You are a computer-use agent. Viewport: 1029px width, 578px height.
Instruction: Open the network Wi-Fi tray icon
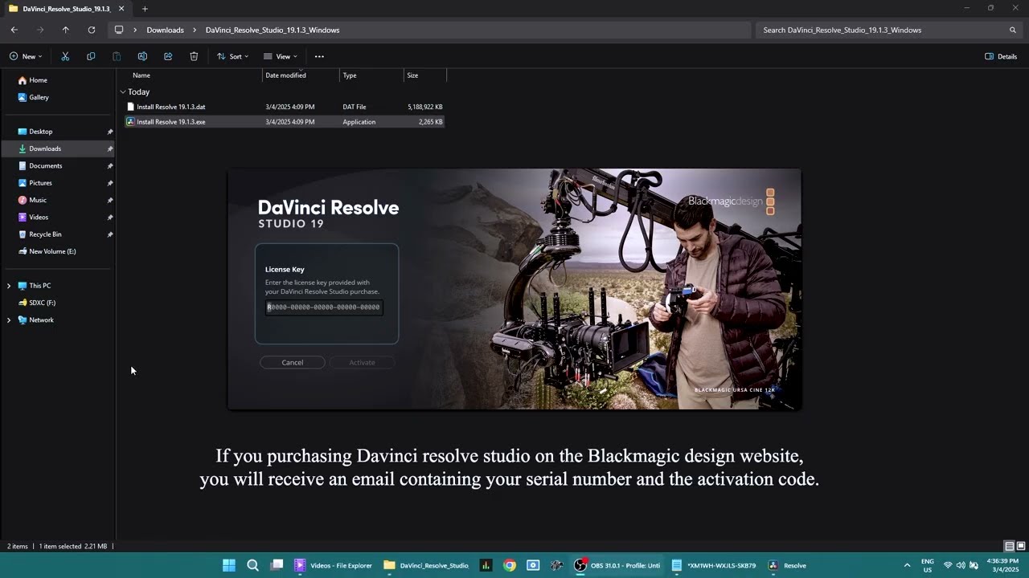pos(948,565)
